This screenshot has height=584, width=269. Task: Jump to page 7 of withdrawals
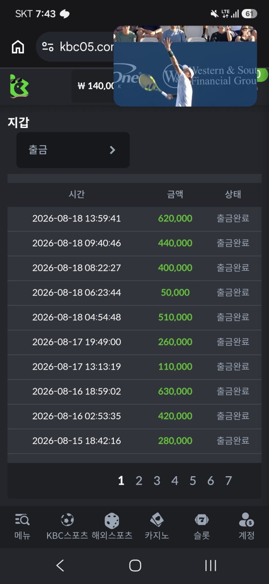pos(228,481)
